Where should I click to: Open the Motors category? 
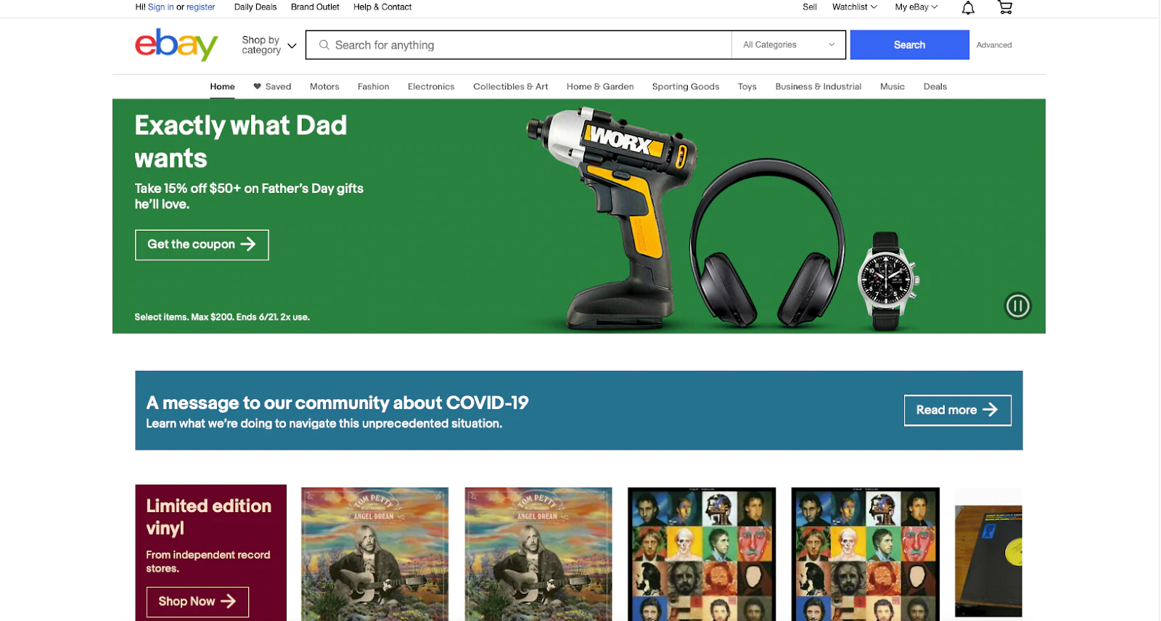tap(324, 86)
